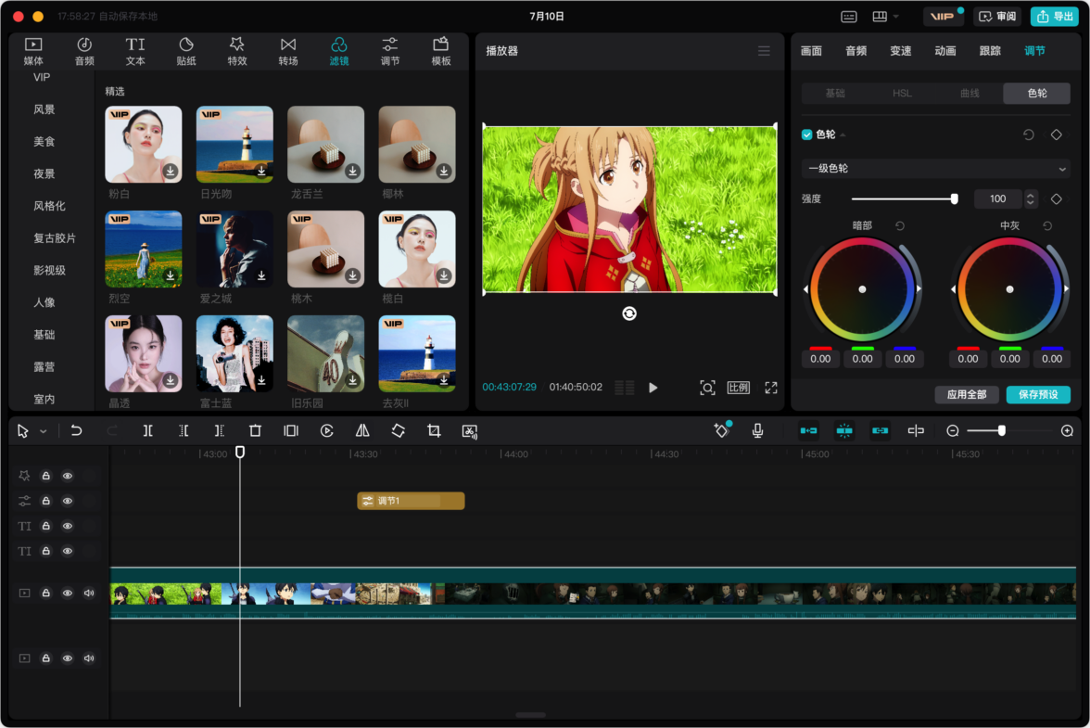Switch to the 变速 tab
Screen dimensions: 1090x728
pos(900,51)
